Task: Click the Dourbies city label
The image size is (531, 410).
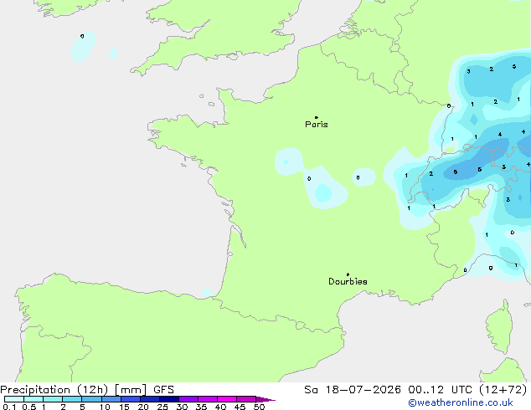Action: [x=348, y=281]
